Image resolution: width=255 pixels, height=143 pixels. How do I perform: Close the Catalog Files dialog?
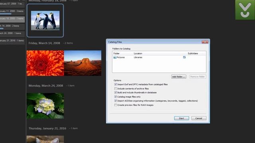(x=205, y=42)
